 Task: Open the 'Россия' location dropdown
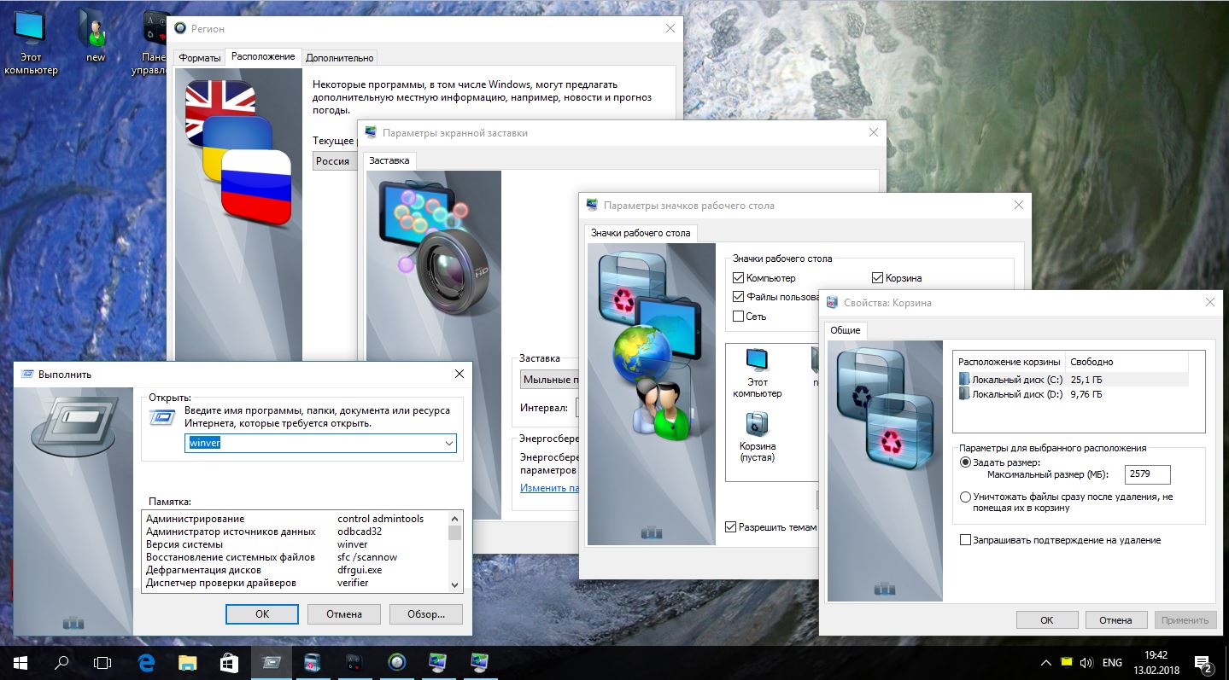tap(335, 160)
